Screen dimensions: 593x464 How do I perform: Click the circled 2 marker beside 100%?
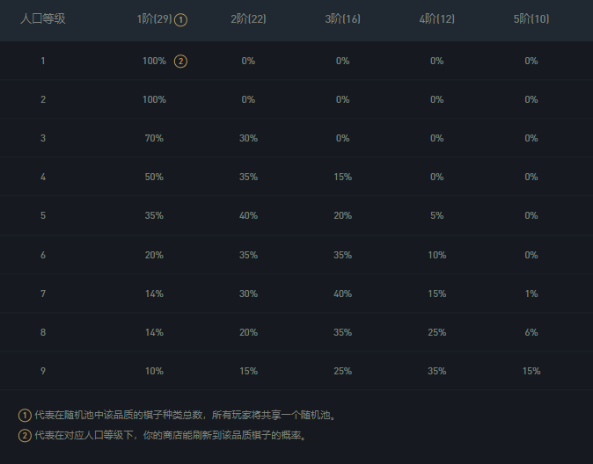(180, 61)
